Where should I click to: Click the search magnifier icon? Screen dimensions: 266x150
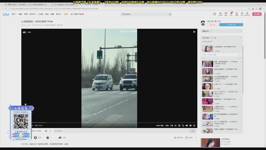tap(170, 14)
